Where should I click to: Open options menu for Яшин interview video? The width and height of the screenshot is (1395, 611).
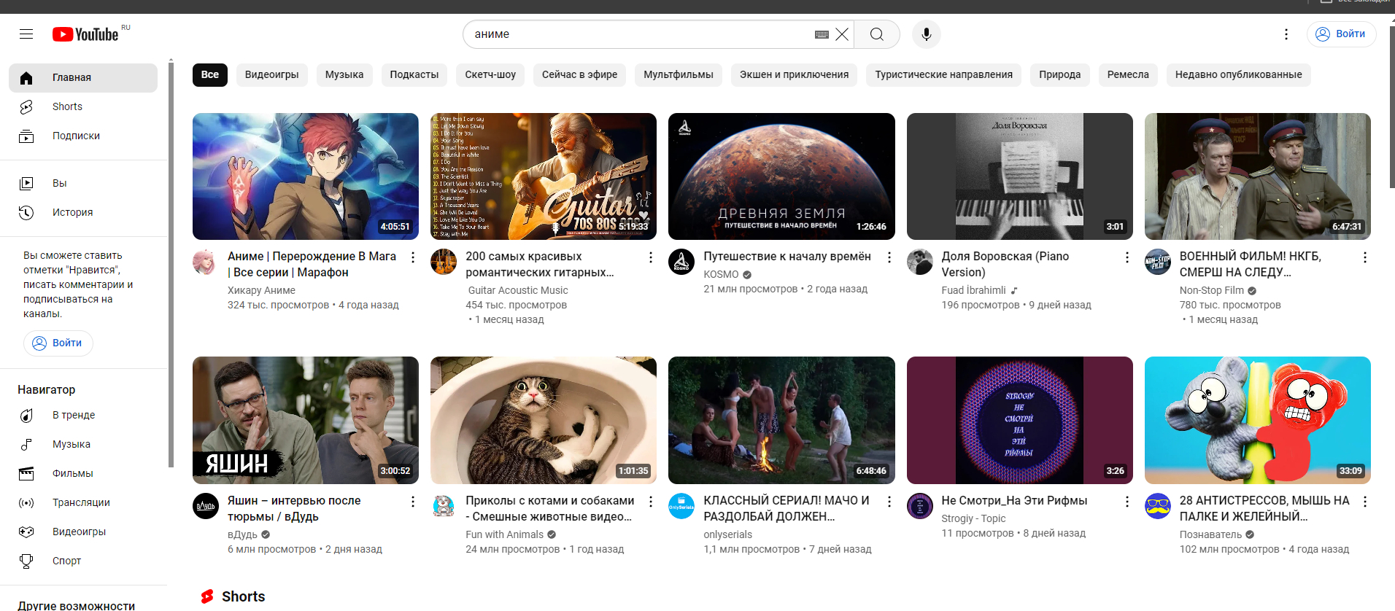(413, 502)
